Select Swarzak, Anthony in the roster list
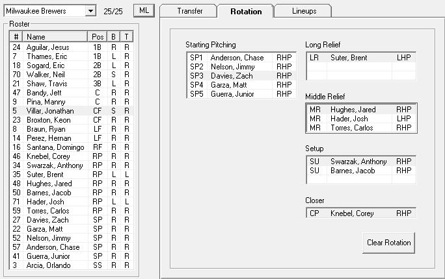 pos(72,165)
